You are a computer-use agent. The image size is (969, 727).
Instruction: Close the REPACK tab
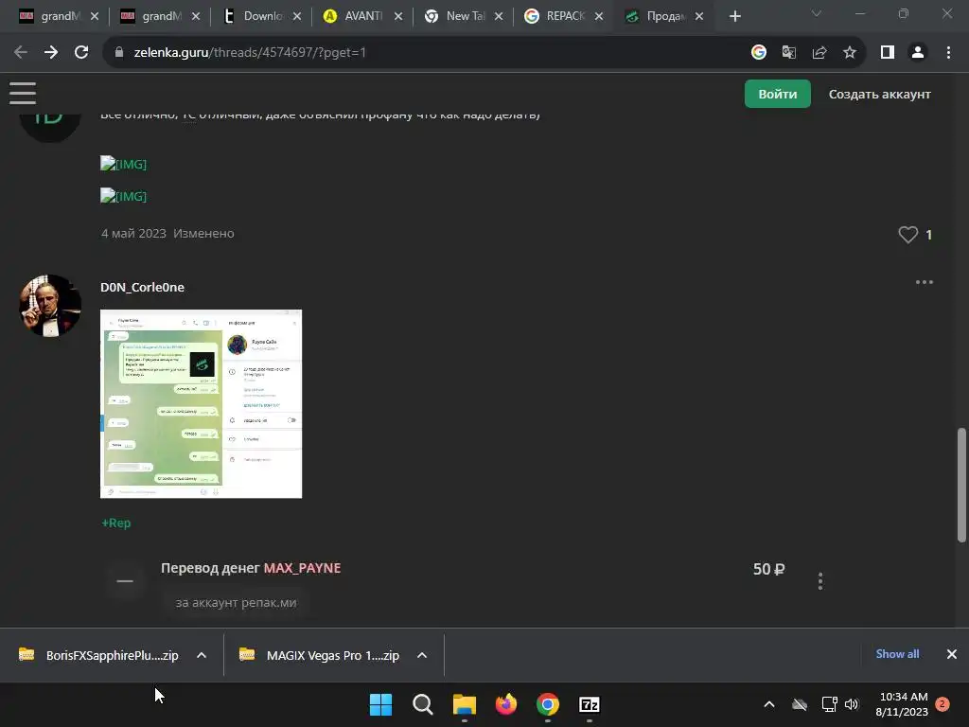[x=599, y=17]
